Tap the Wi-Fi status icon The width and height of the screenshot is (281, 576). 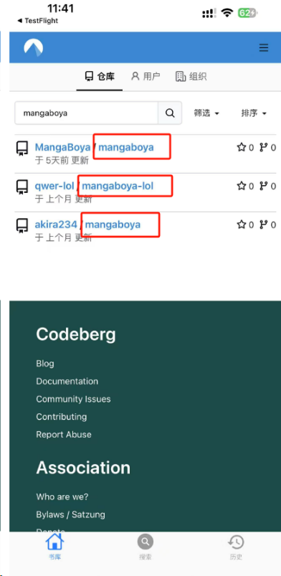227,13
